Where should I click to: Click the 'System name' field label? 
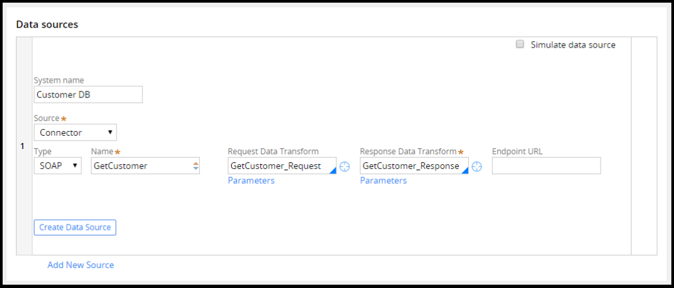(59, 80)
